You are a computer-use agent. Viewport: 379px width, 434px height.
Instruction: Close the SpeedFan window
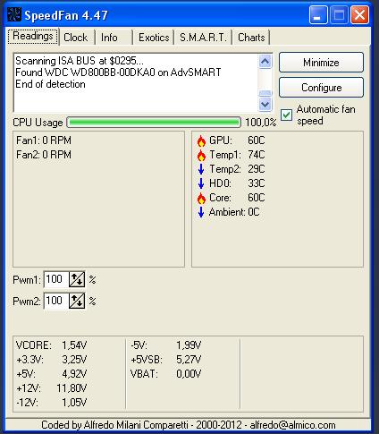coord(359,15)
